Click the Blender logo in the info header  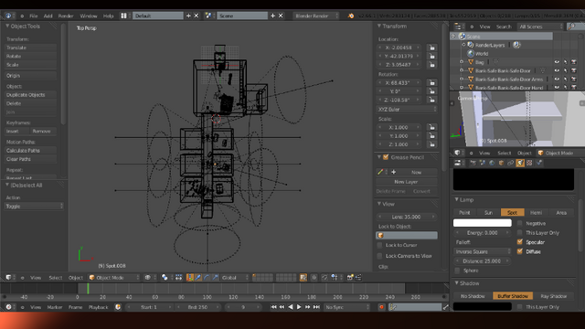351,16
